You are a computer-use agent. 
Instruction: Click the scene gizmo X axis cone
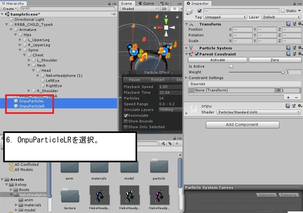click(160, 27)
